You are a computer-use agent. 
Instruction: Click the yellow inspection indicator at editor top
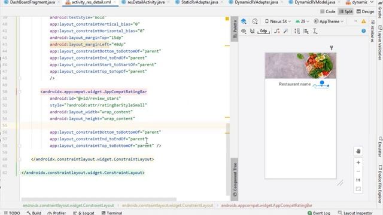click(227, 19)
